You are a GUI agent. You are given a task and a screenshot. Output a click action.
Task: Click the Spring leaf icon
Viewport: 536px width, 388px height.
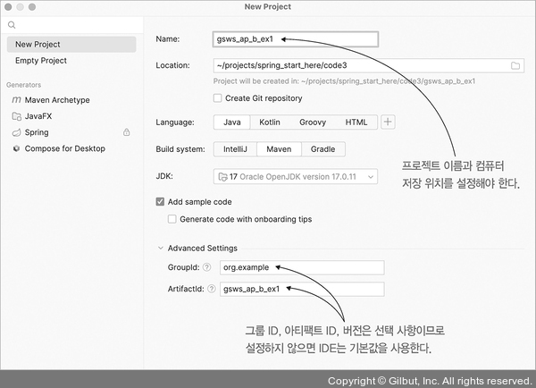(16, 132)
